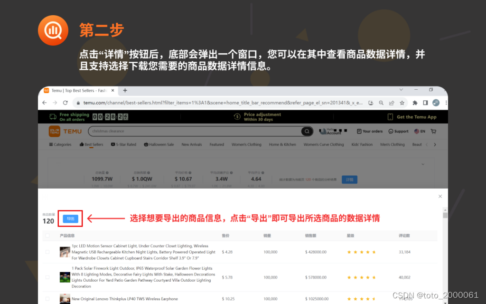Toggle the select-all checkbox in table header
This screenshot has width=486, height=304.
pyautogui.click(x=47, y=236)
